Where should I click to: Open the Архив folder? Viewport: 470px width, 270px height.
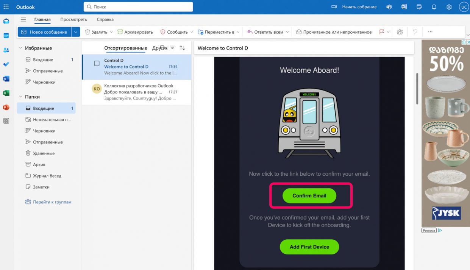point(46,165)
